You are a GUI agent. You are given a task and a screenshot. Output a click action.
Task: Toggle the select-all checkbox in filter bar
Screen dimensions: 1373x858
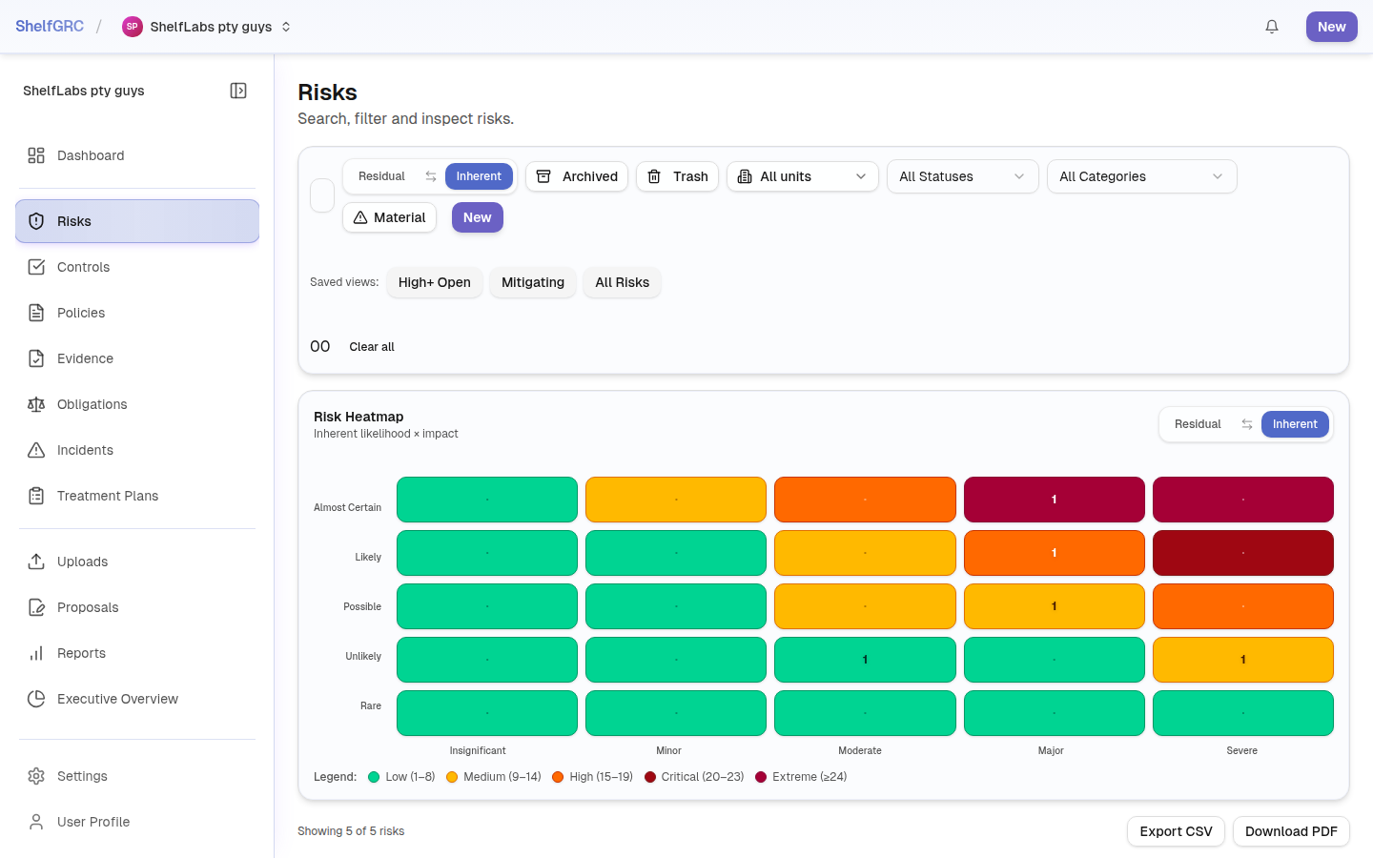[x=322, y=195]
